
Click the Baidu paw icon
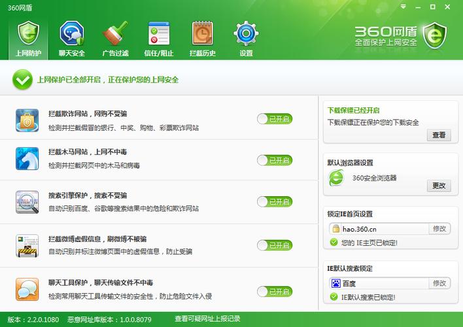336,283
